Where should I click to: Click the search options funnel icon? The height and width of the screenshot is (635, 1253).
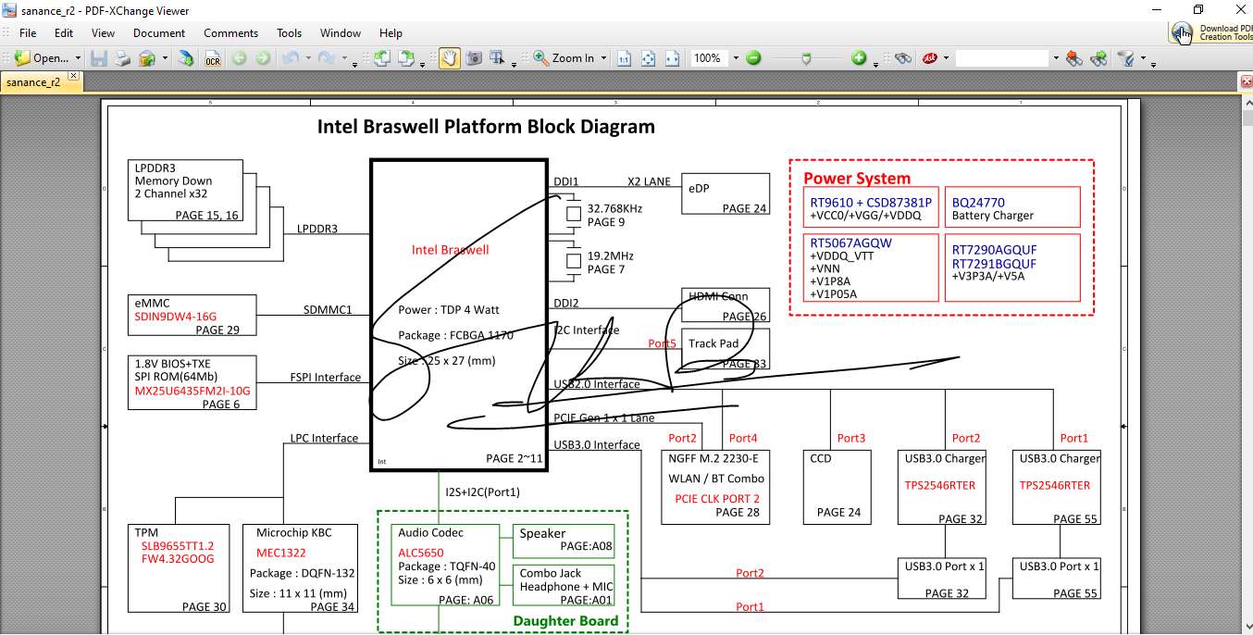point(1126,57)
